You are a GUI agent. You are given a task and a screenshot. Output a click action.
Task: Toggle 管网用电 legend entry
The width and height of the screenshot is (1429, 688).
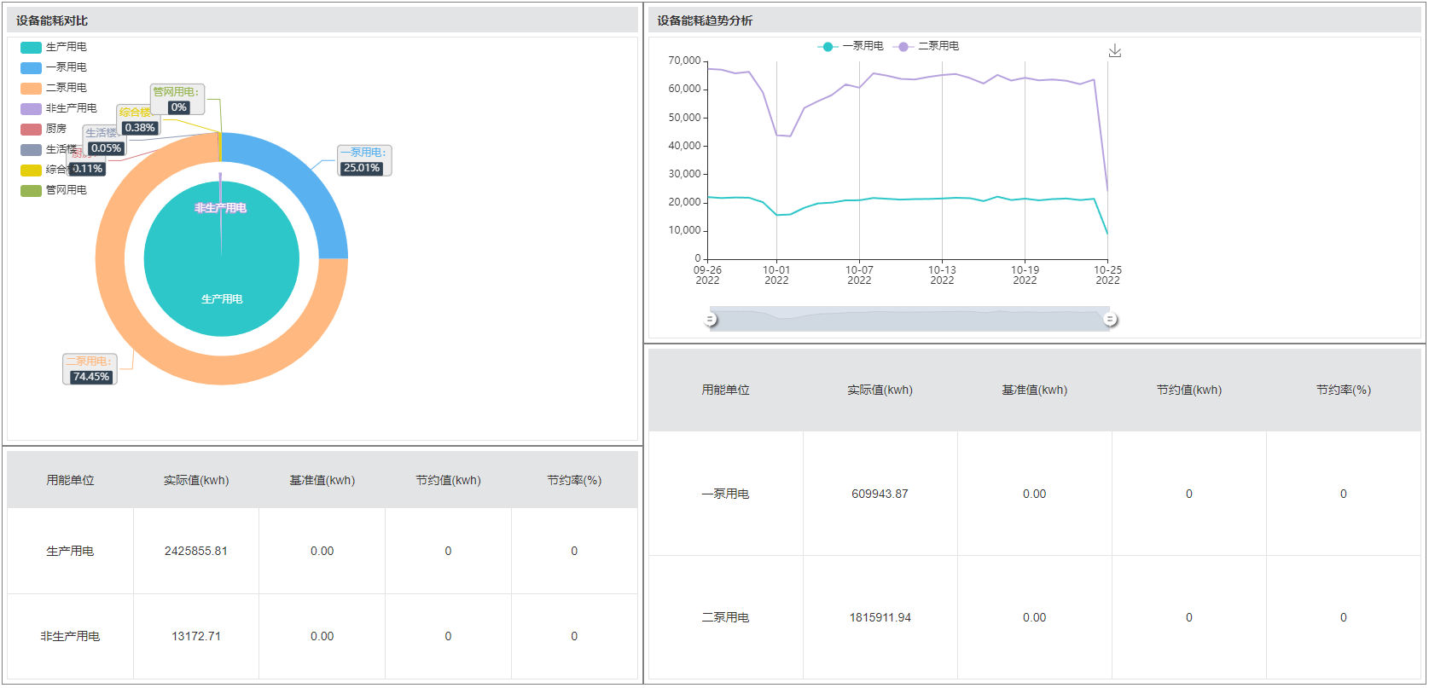click(54, 190)
